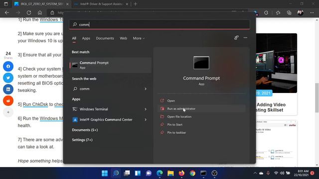Screen dimensions: 319x179
Task: Expand Settings (7+) results
Action: coord(82,140)
